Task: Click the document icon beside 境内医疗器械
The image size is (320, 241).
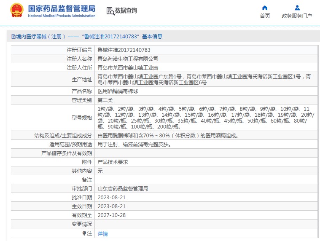Action: [13, 37]
